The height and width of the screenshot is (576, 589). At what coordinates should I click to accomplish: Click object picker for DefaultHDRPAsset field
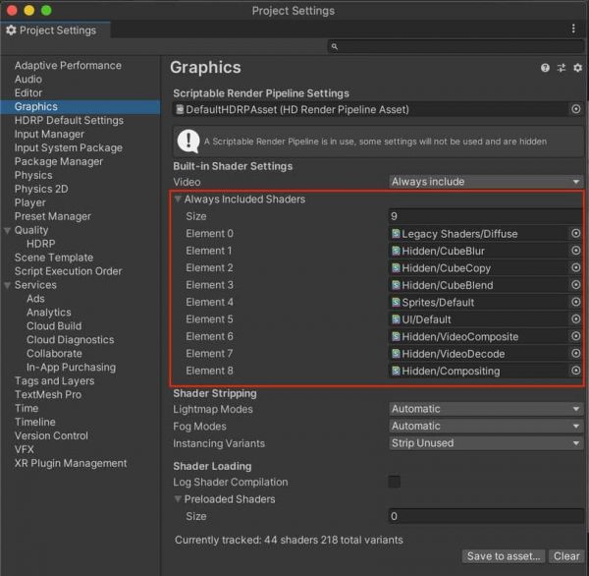tap(575, 109)
